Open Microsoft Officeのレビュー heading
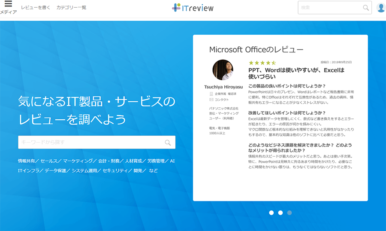This screenshot has height=231, width=386. pos(256,49)
